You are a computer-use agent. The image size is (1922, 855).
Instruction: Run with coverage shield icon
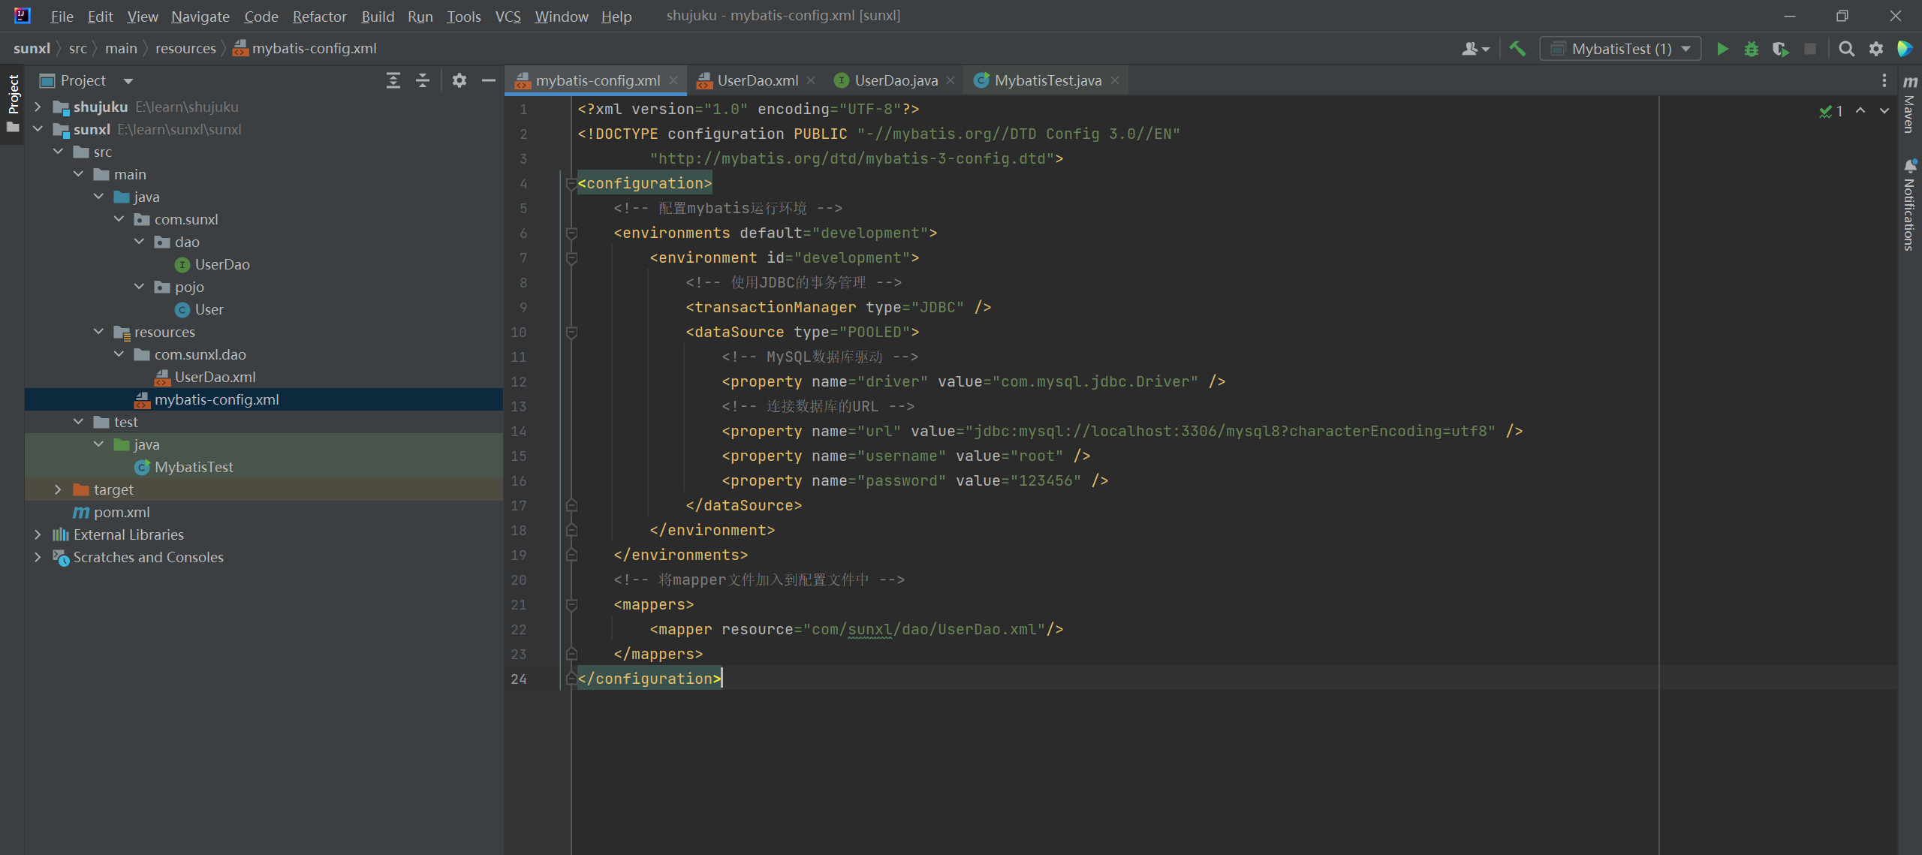click(x=1780, y=49)
